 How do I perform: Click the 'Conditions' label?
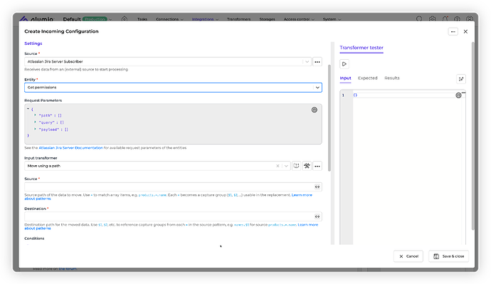[x=34, y=238]
